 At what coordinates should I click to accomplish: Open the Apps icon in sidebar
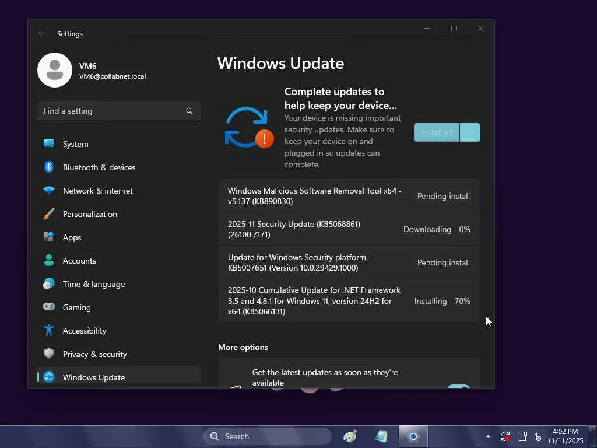coord(49,237)
